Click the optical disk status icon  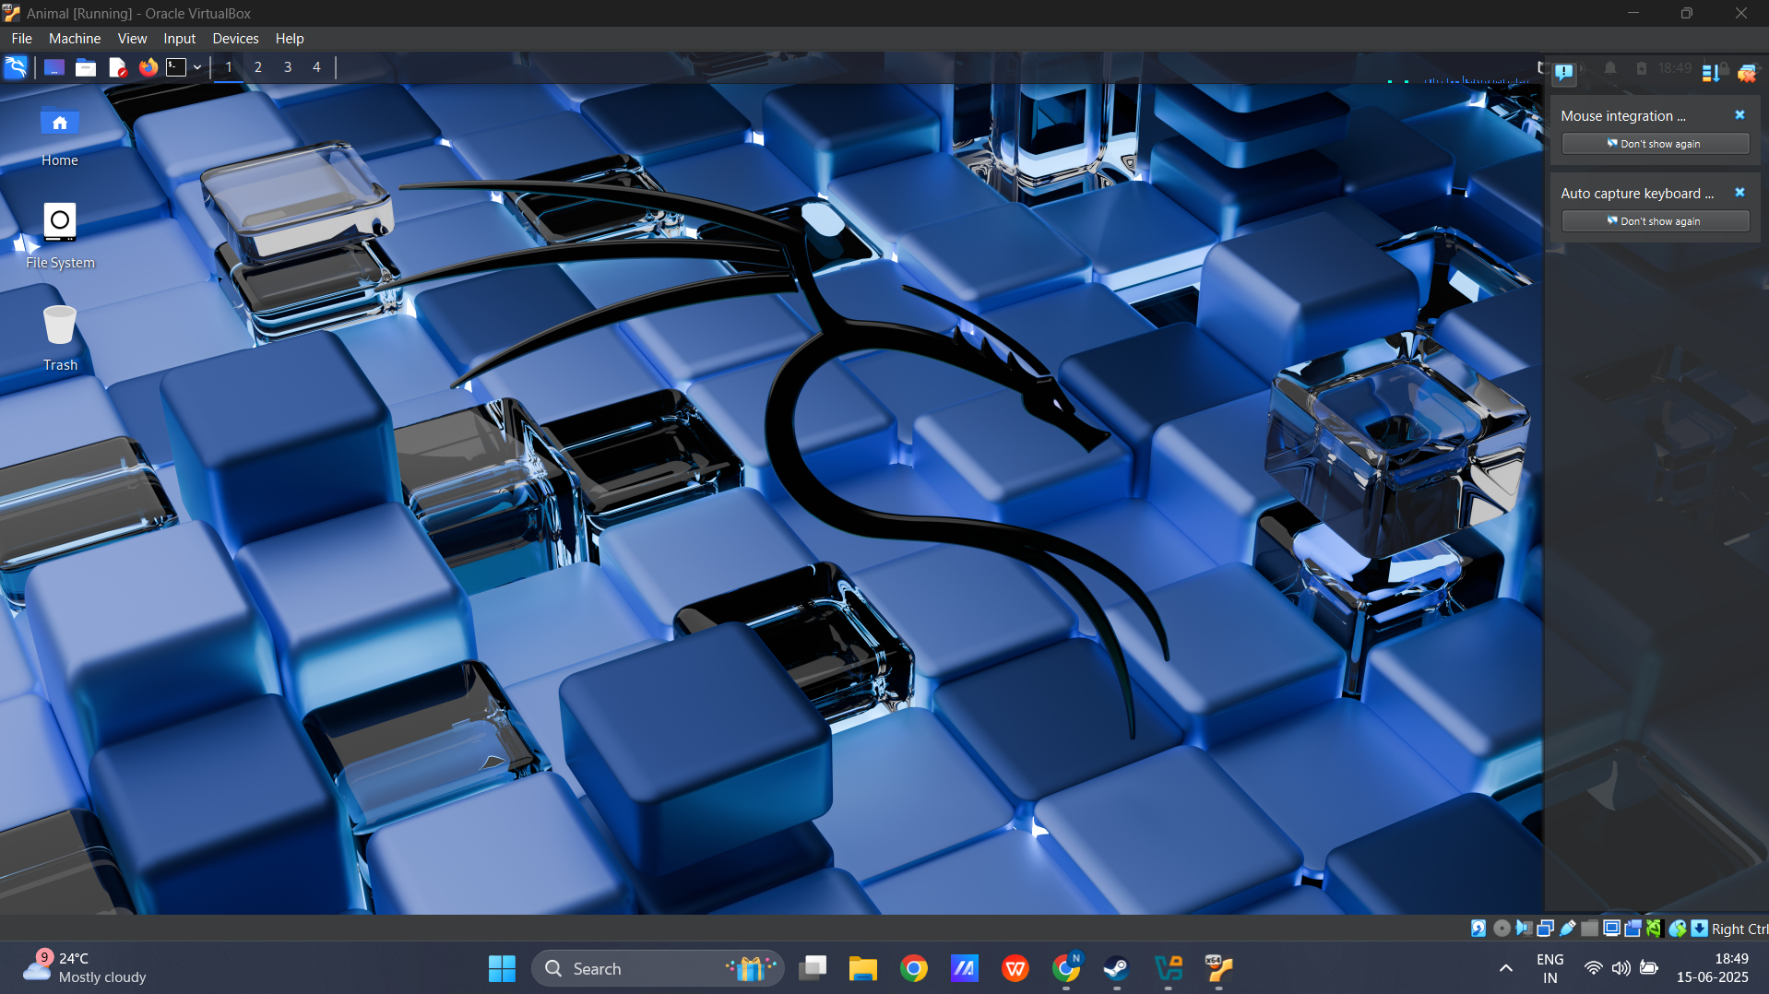tap(1502, 929)
